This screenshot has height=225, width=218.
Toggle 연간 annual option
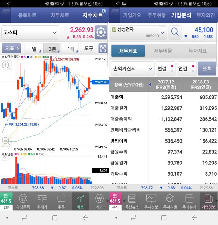pyautogui.click(x=187, y=68)
